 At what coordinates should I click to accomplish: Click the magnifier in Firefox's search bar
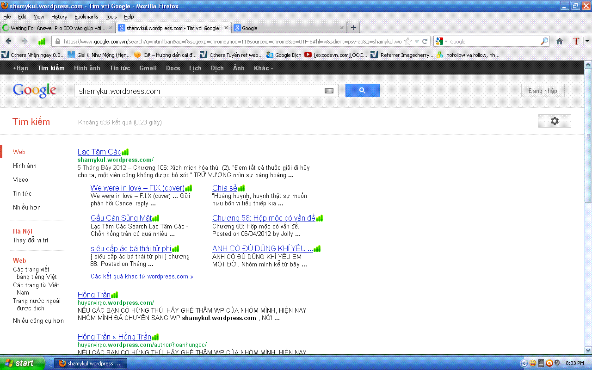tap(544, 41)
